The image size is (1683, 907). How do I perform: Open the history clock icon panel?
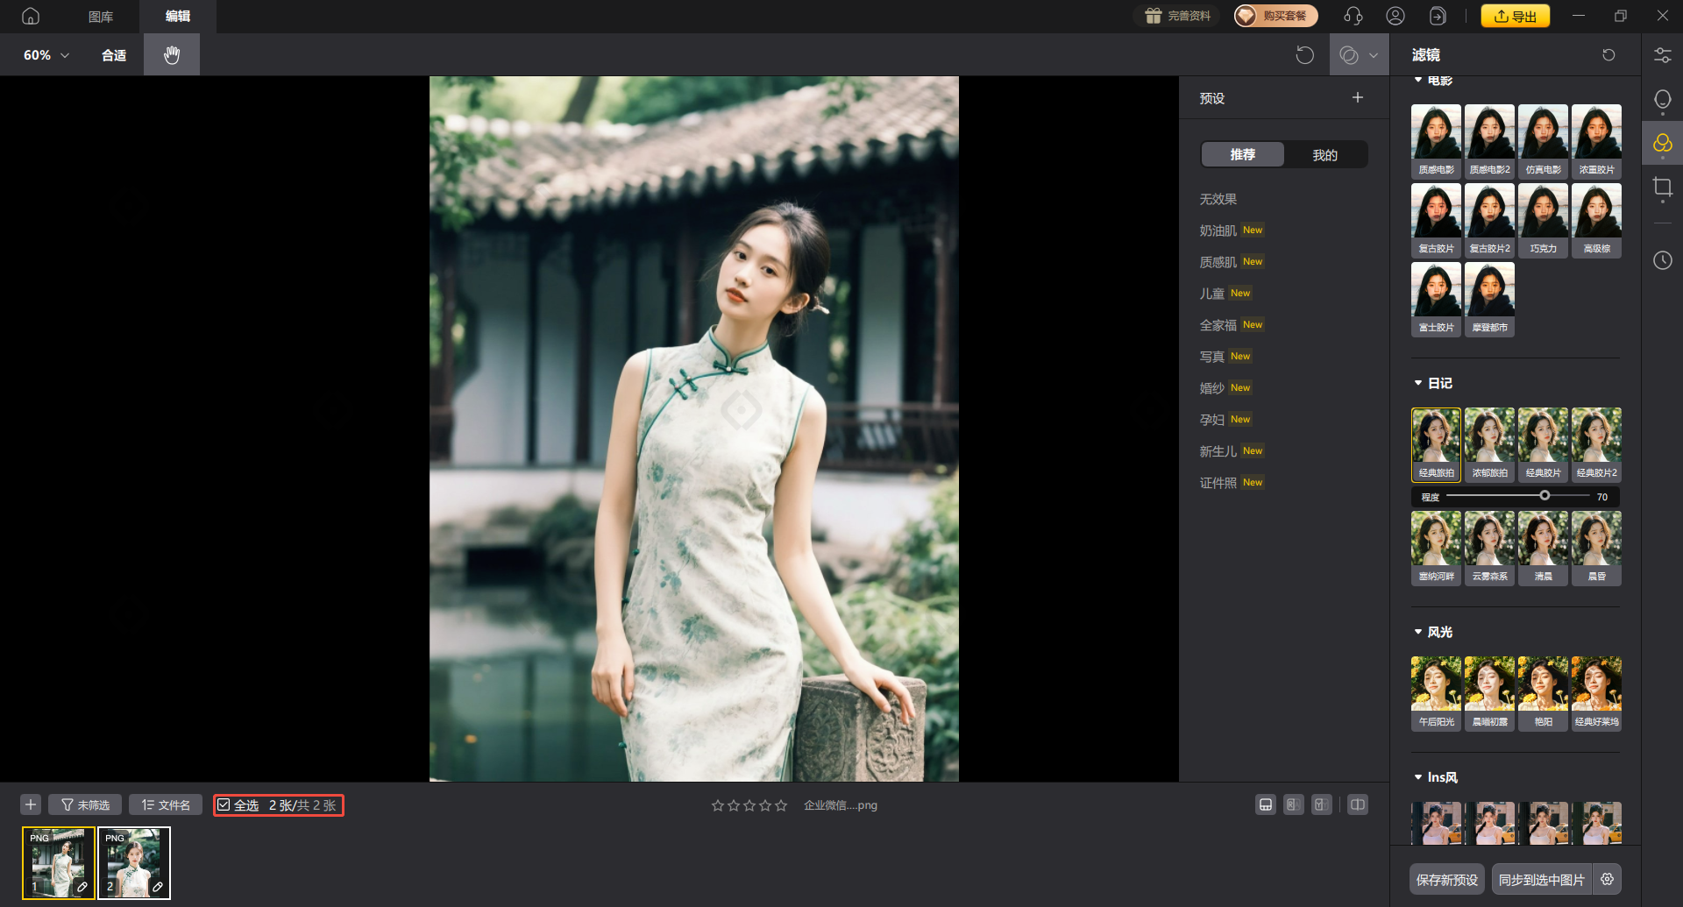pyautogui.click(x=1662, y=260)
